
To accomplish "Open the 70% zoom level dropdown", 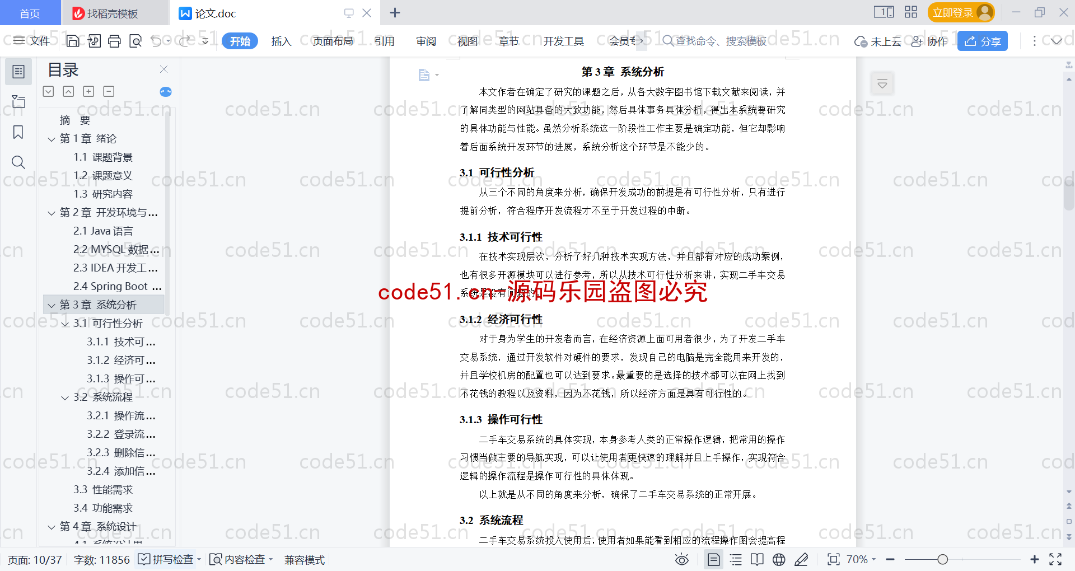I will (861, 559).
